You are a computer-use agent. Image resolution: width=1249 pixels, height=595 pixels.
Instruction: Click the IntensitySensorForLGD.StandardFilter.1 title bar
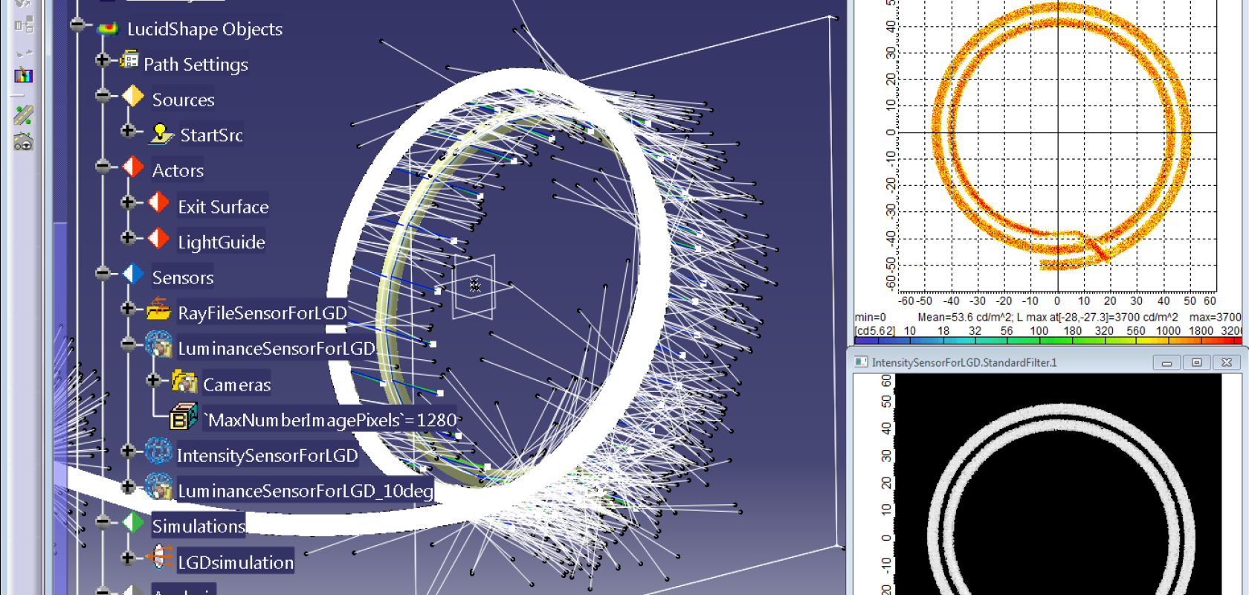point(1048,362)
